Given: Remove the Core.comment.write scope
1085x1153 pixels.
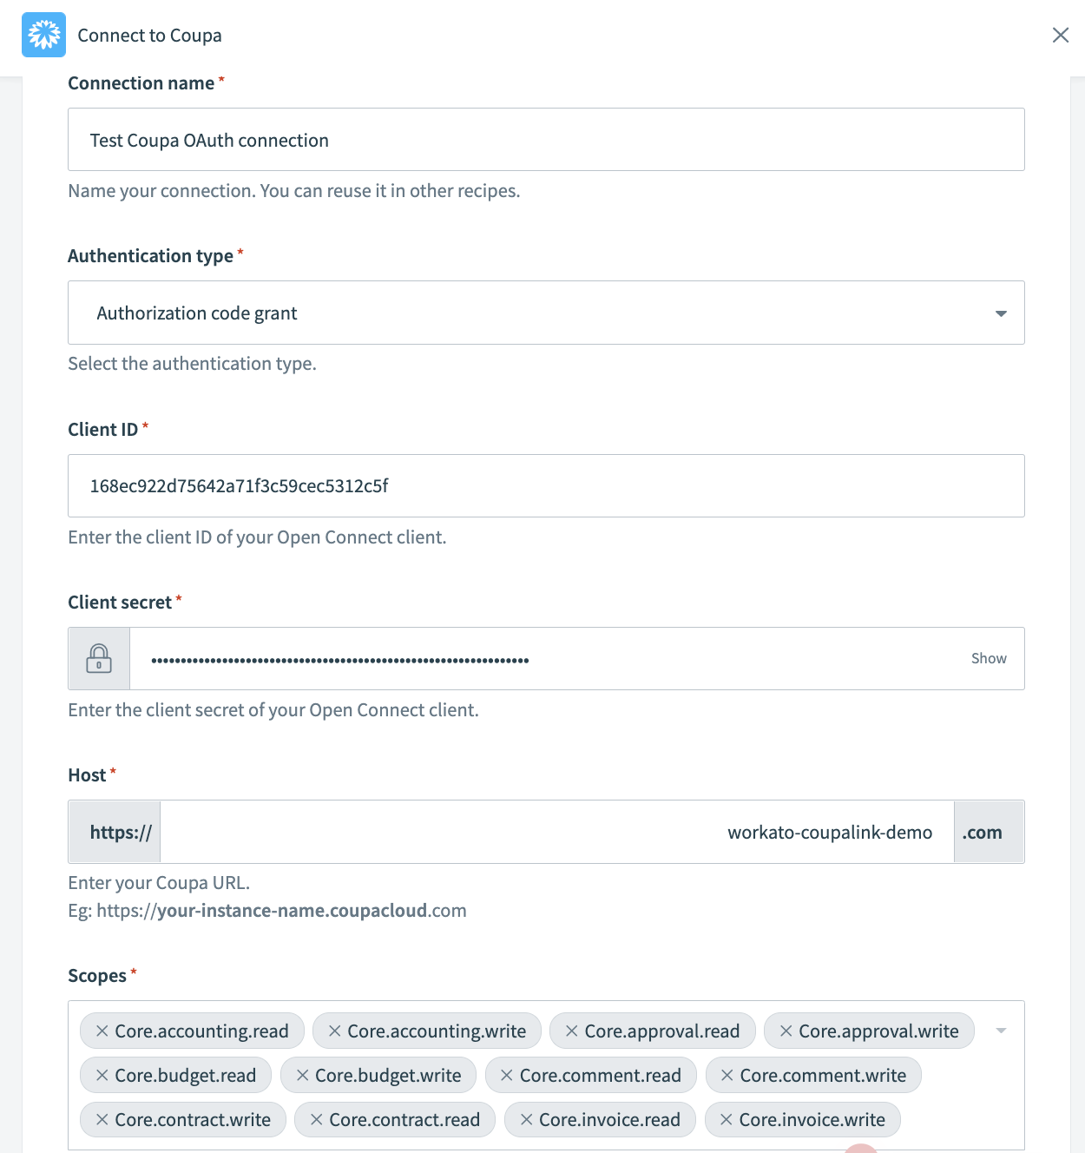Looking at the screenshot, I should point(726,1075).
